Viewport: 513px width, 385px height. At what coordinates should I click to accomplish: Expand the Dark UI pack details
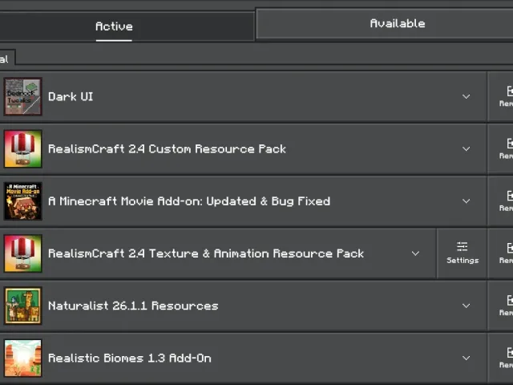point(466,96)
